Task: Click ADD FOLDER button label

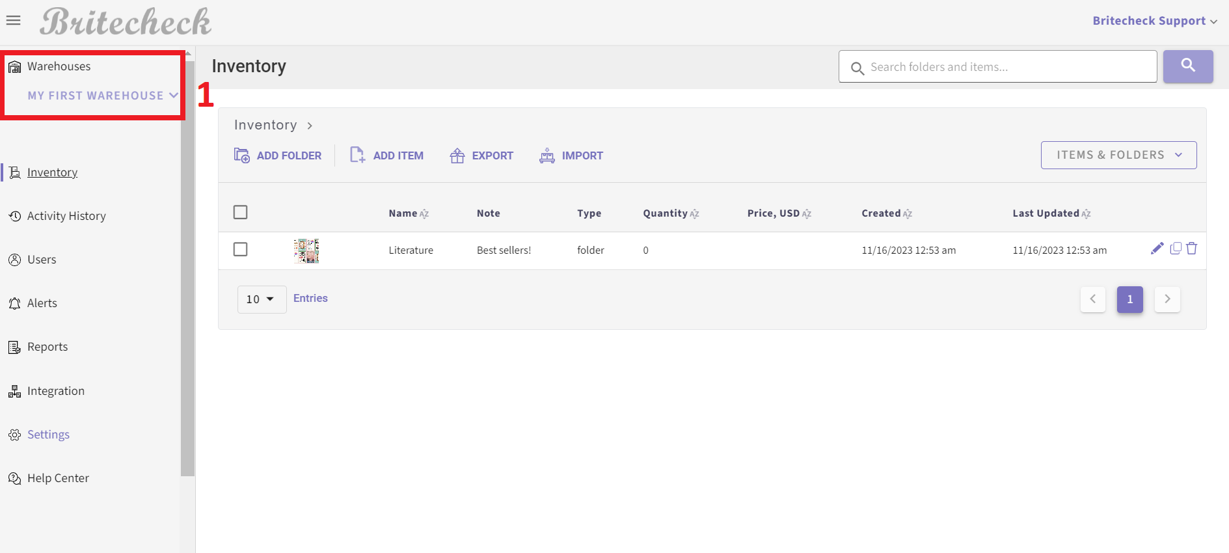Action: click(289, 155)
